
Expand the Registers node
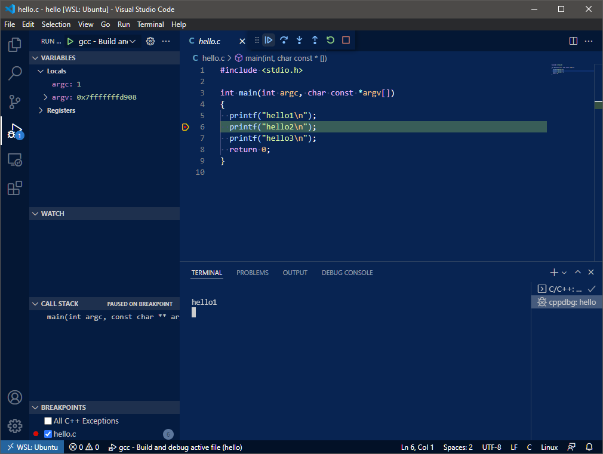tap(41, 110)
